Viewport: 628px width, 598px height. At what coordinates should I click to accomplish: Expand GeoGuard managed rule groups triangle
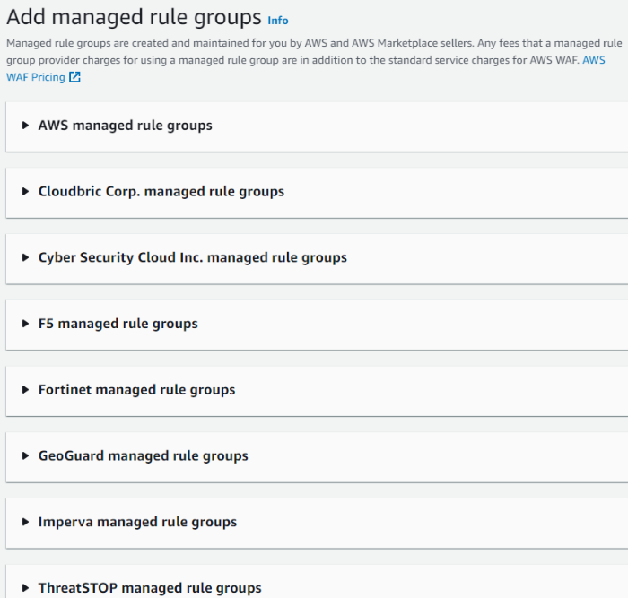click(25, 455)
